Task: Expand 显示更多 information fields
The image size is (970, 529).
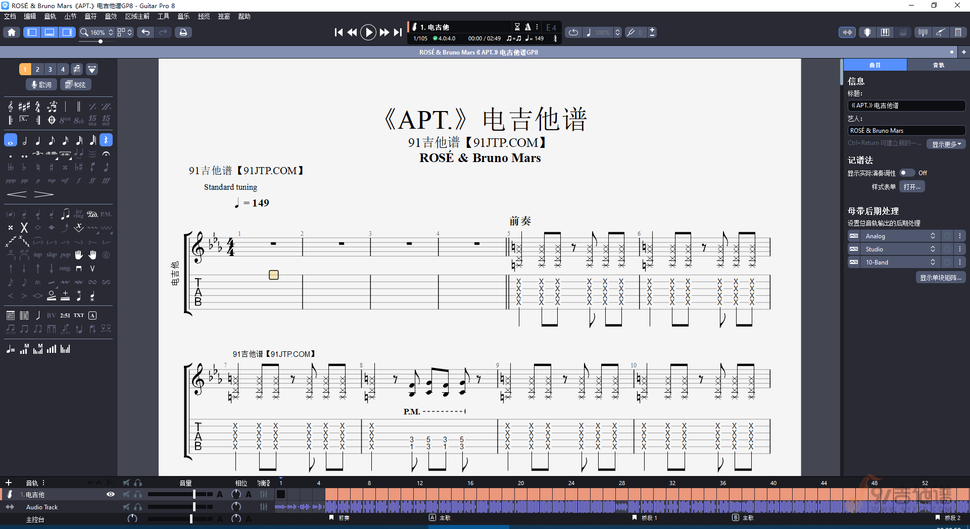Action: (x=946, y=144)
